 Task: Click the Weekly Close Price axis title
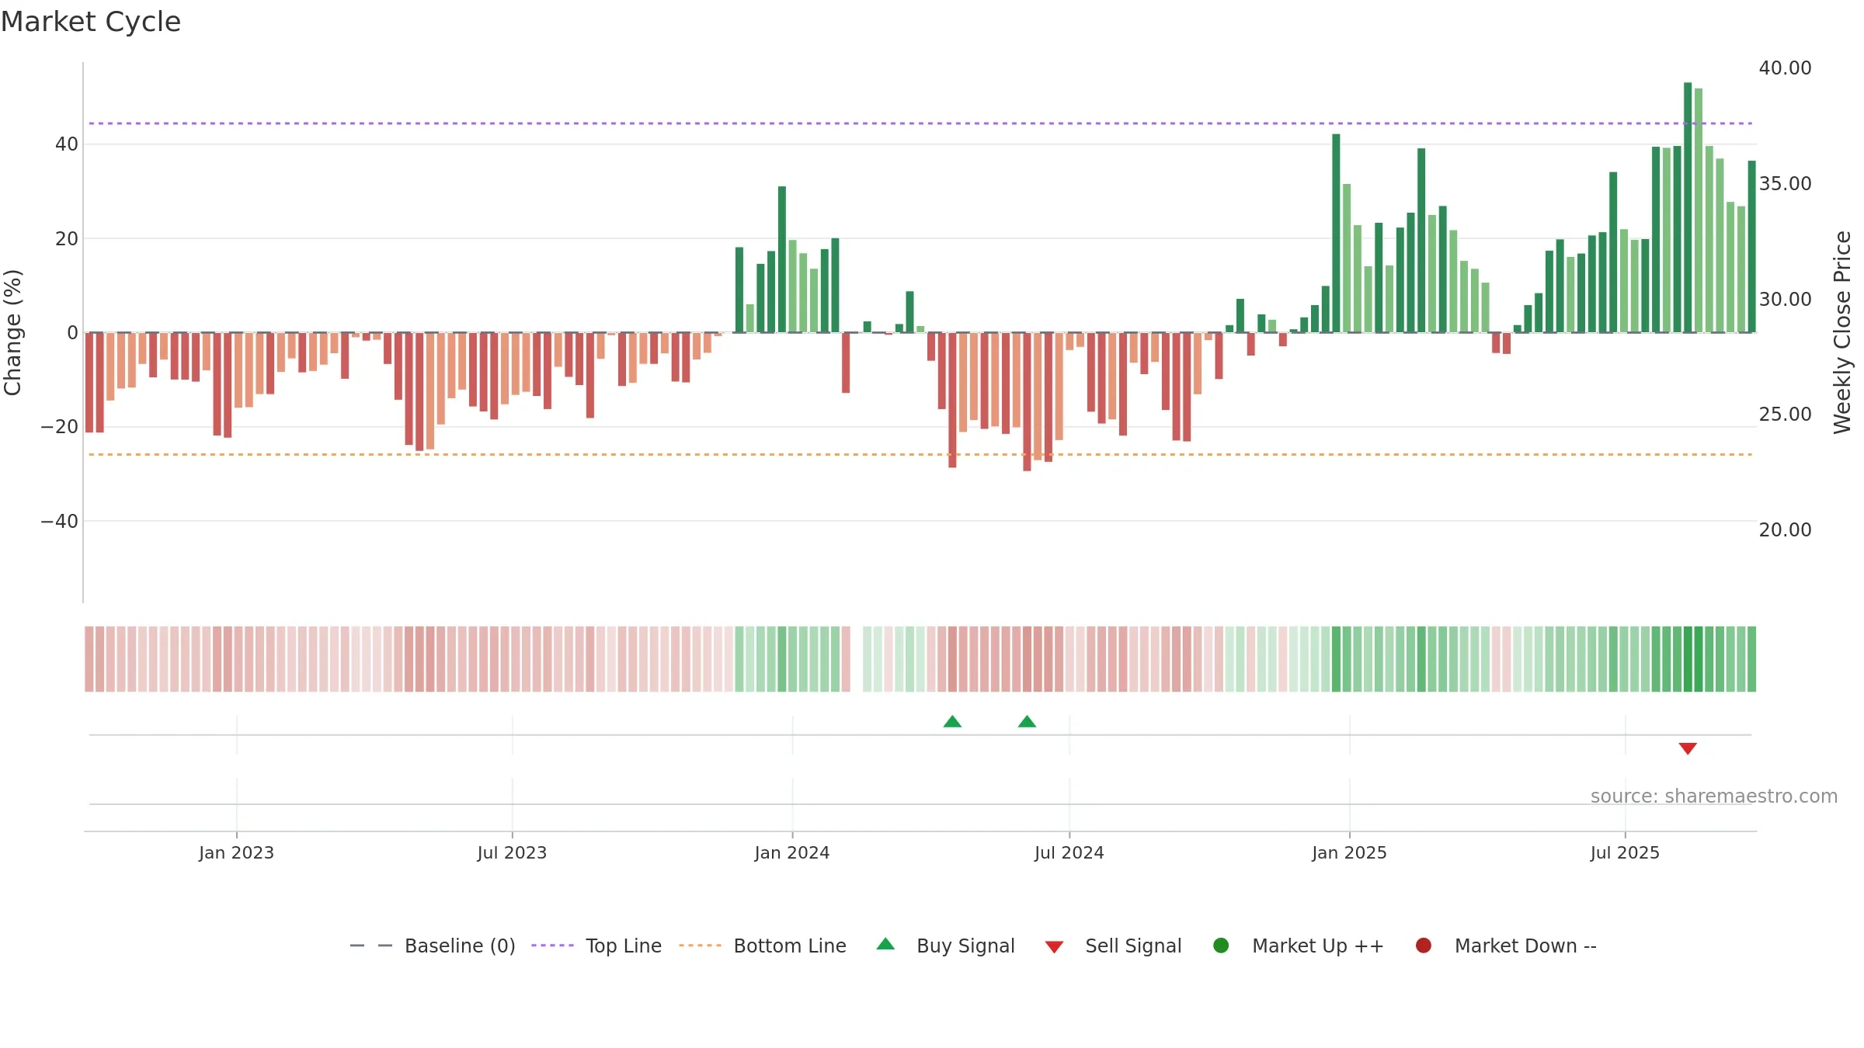tap(1842, 332)
